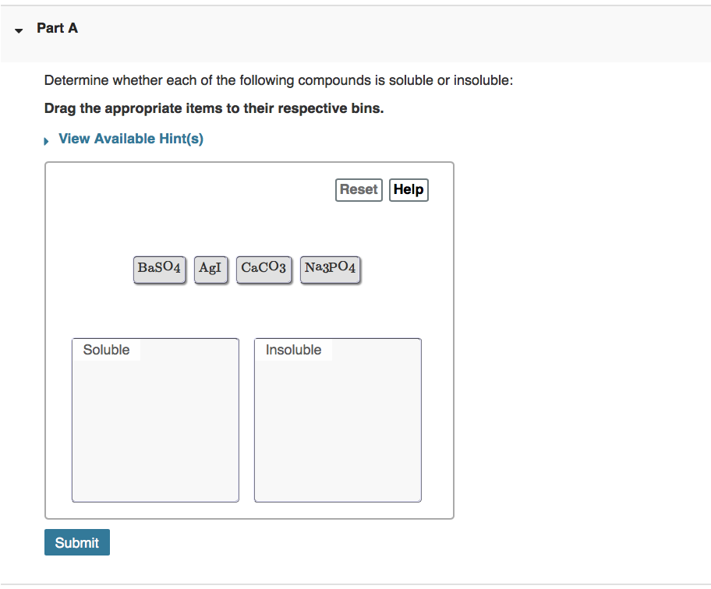Click the Soluble bin label
This screenshot has width=711, height=589.
click(x=105, y=350)
